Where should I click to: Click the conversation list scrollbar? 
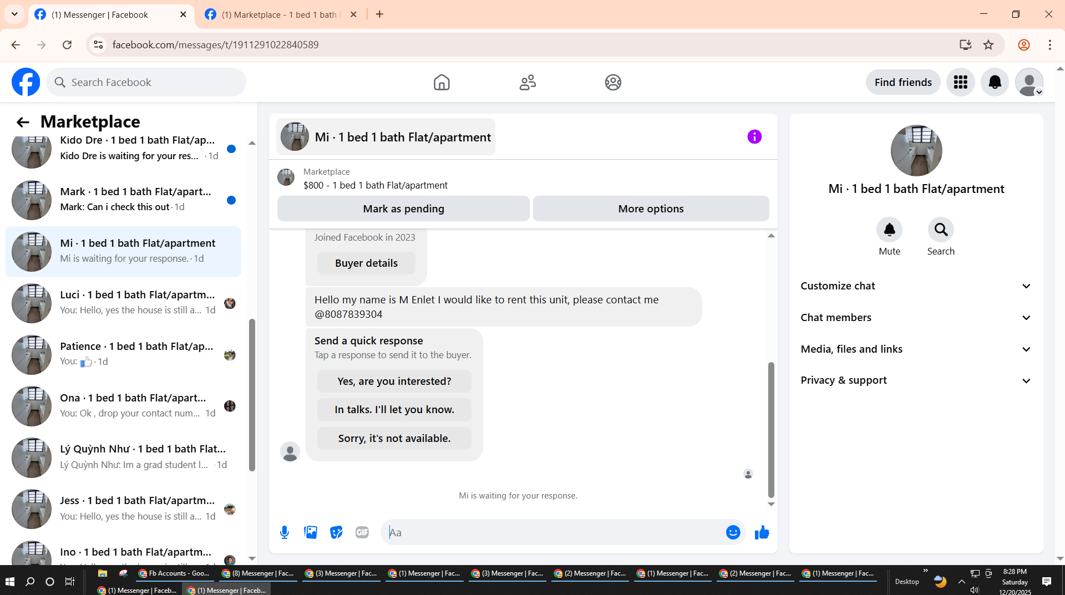[x=252, y=395]
